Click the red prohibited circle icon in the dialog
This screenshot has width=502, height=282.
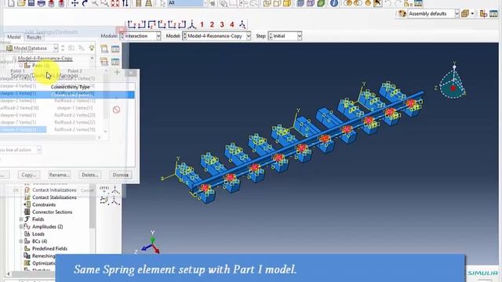pos(117,110)
